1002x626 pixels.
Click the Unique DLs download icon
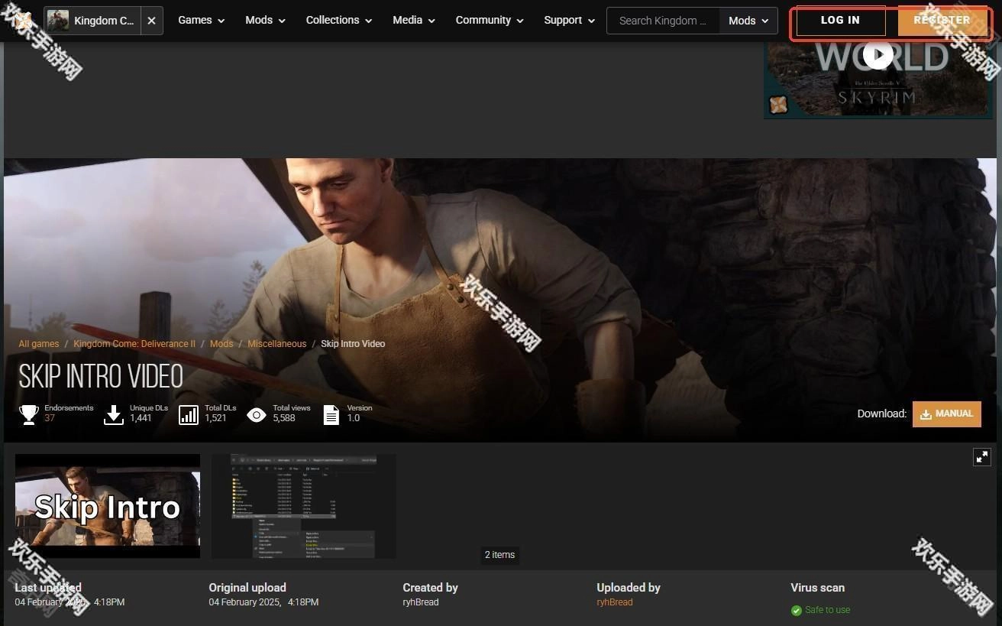click(114, 414)
